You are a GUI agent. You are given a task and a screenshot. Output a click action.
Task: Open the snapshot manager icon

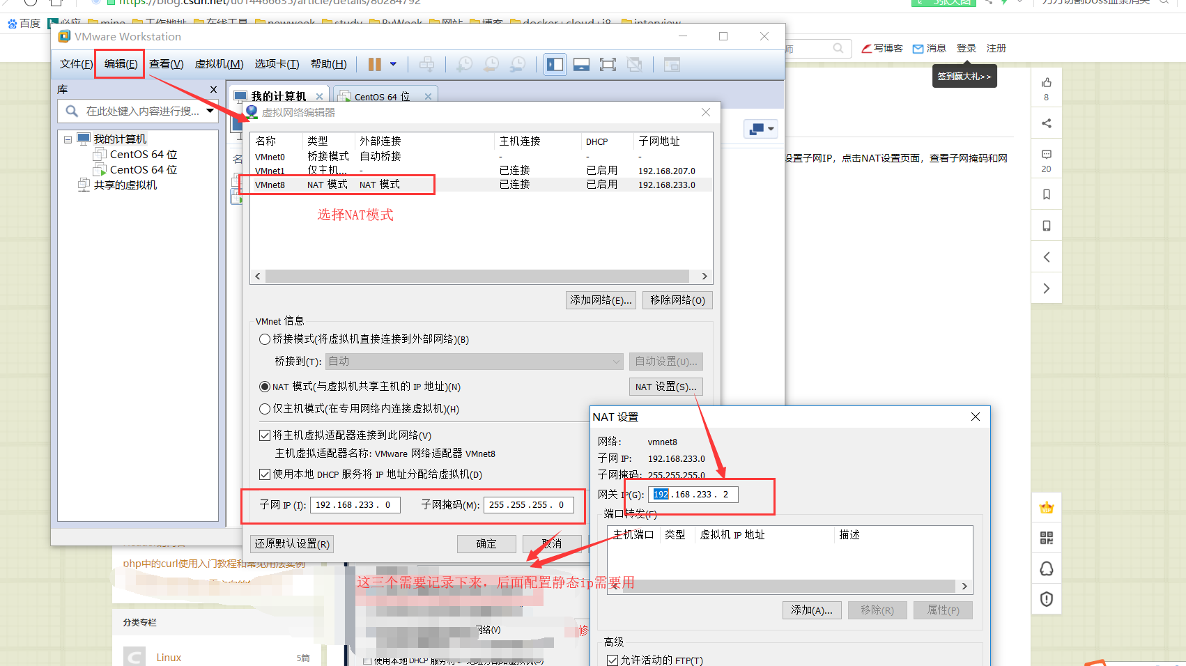point(518,65)
